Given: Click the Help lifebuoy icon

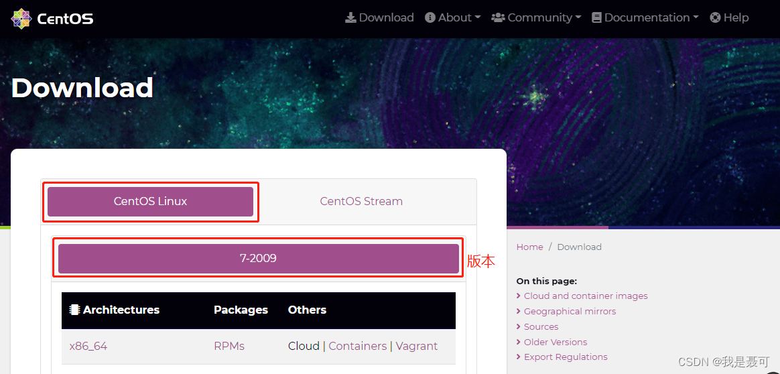Looking at the screenshot, I should point(715,18).
